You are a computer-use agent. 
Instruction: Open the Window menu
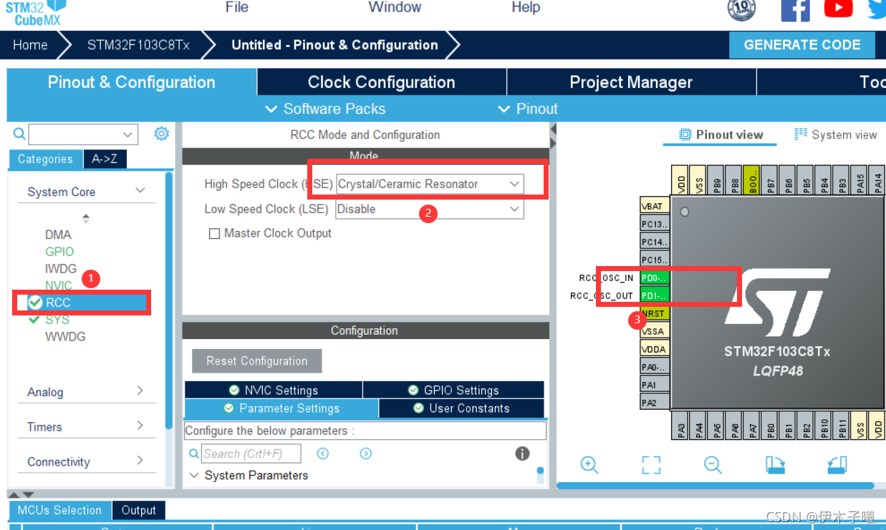tap(395, 7)
